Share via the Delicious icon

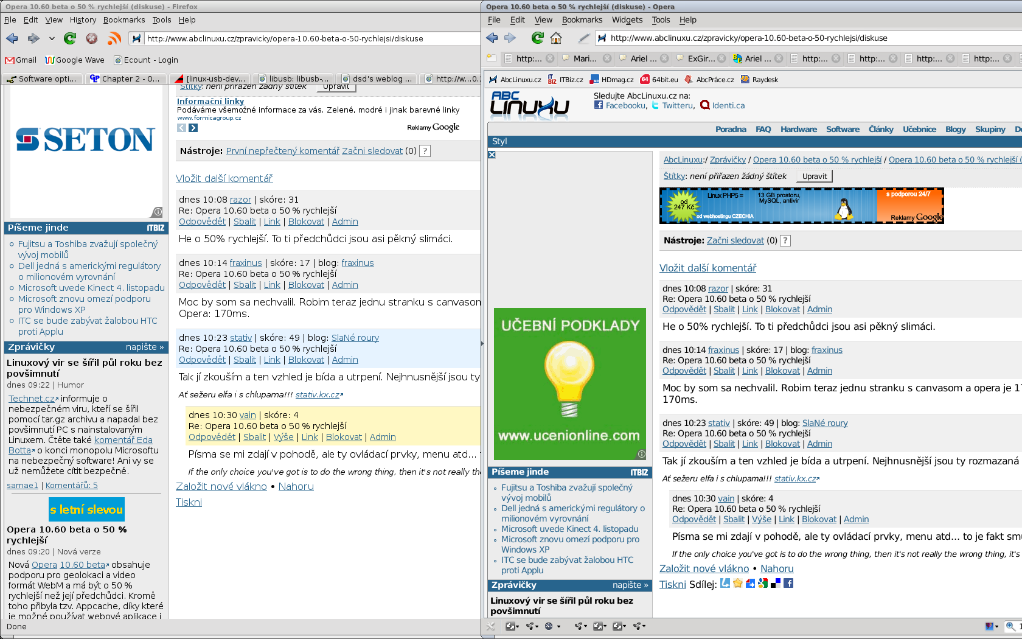pos(776,583)
